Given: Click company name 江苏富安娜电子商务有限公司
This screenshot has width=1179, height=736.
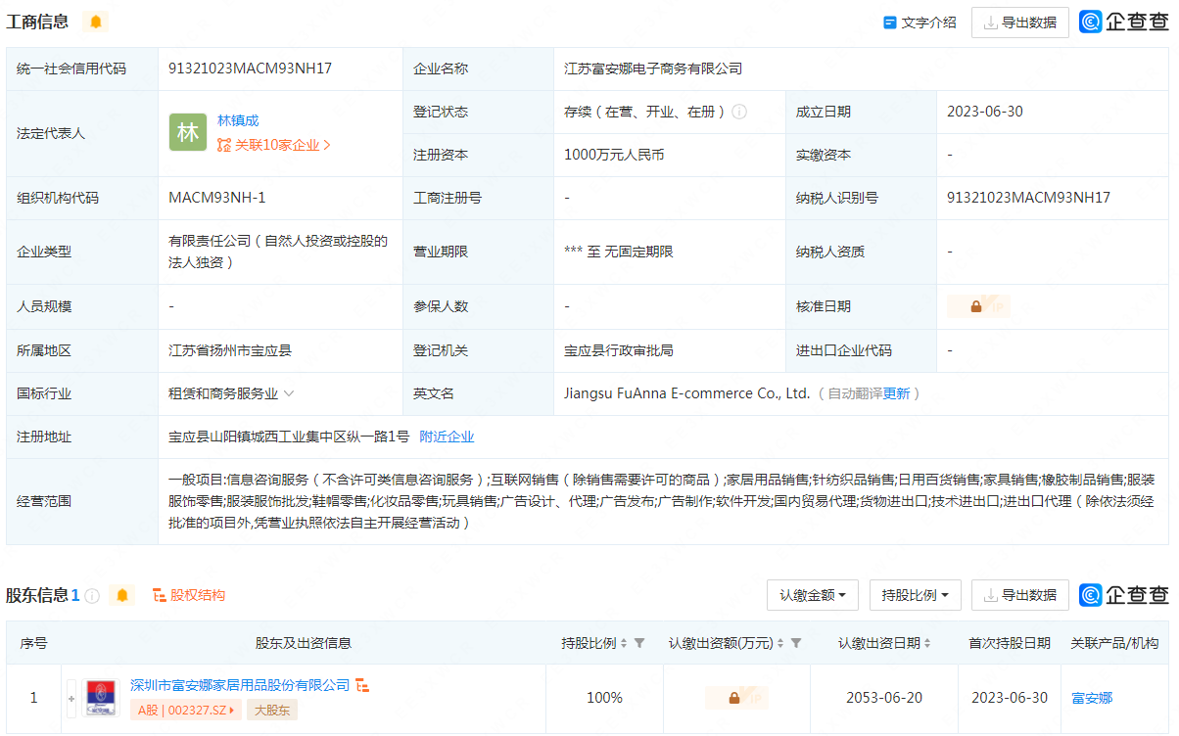Looking at the screenshot, I should click(x=653, y=69).
